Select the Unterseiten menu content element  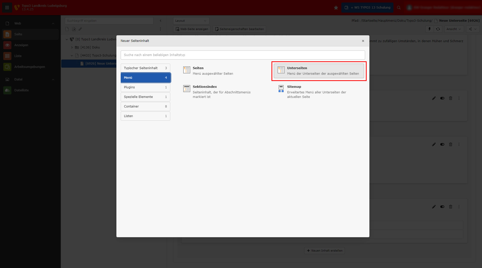click(319, 71)
